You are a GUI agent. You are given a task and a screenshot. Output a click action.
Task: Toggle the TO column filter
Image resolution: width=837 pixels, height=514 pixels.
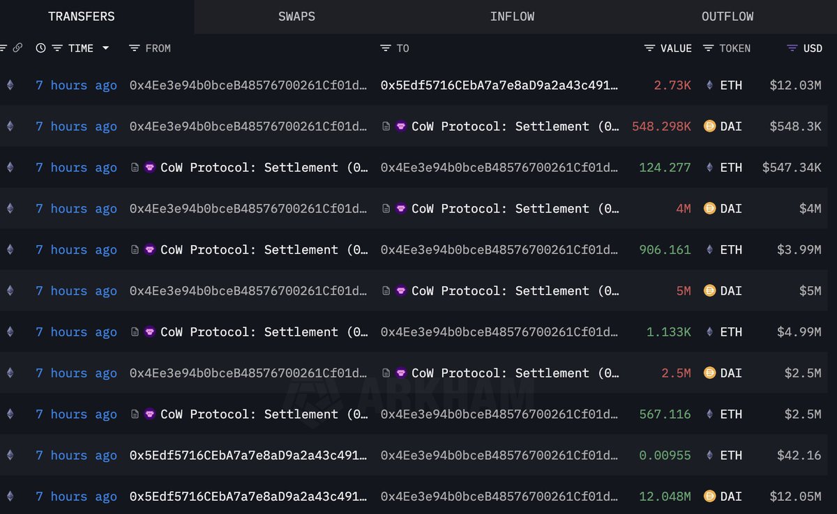(x=385, y=48)
